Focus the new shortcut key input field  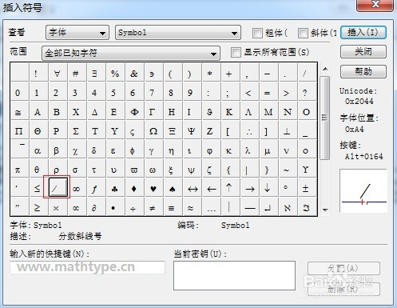tap(87, 267)
